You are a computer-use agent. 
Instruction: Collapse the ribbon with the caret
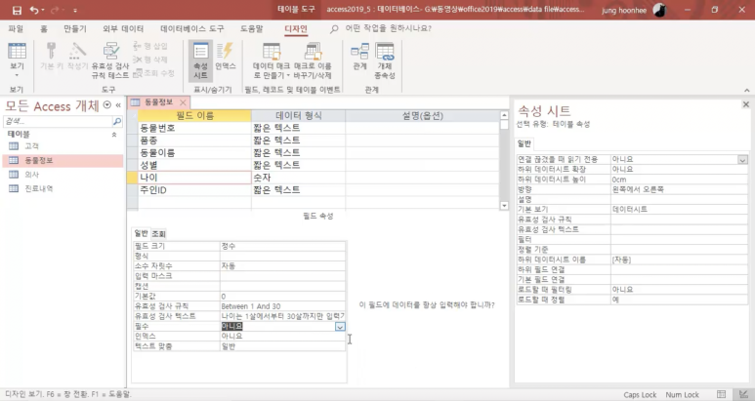click(x=747, y=90)
